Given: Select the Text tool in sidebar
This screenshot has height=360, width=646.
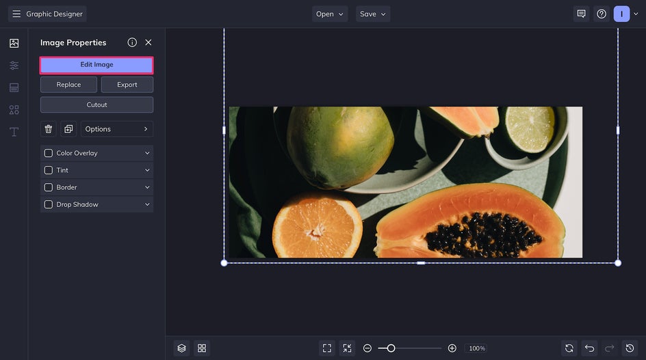Looking at the screenshot, I should pyautogui.click(x=14, y=132).
